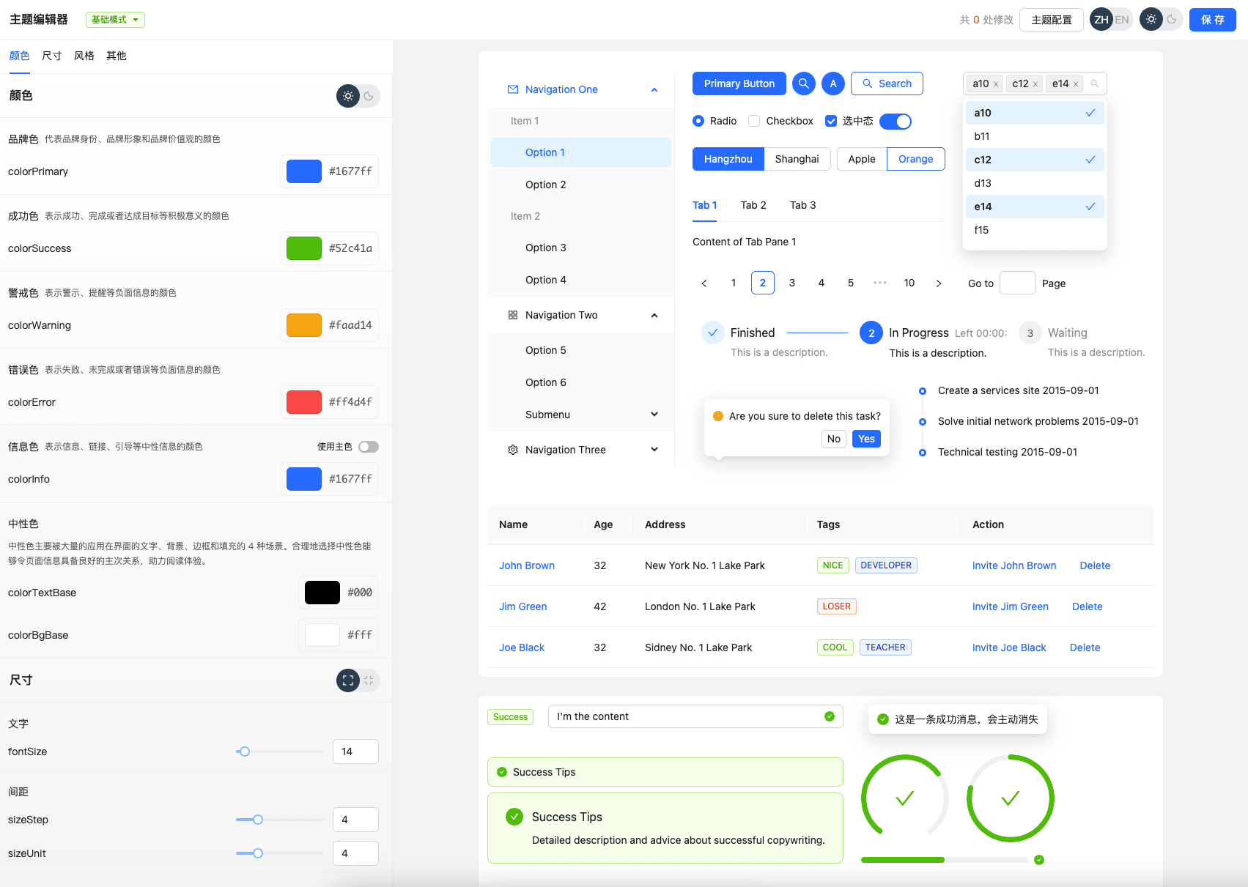Click page 10 in pagination
The width and height of the screenshot is (1248, 887).
(x=909, y=283)
